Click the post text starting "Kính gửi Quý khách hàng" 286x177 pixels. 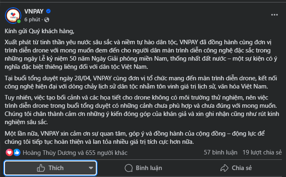pos(39,31)
